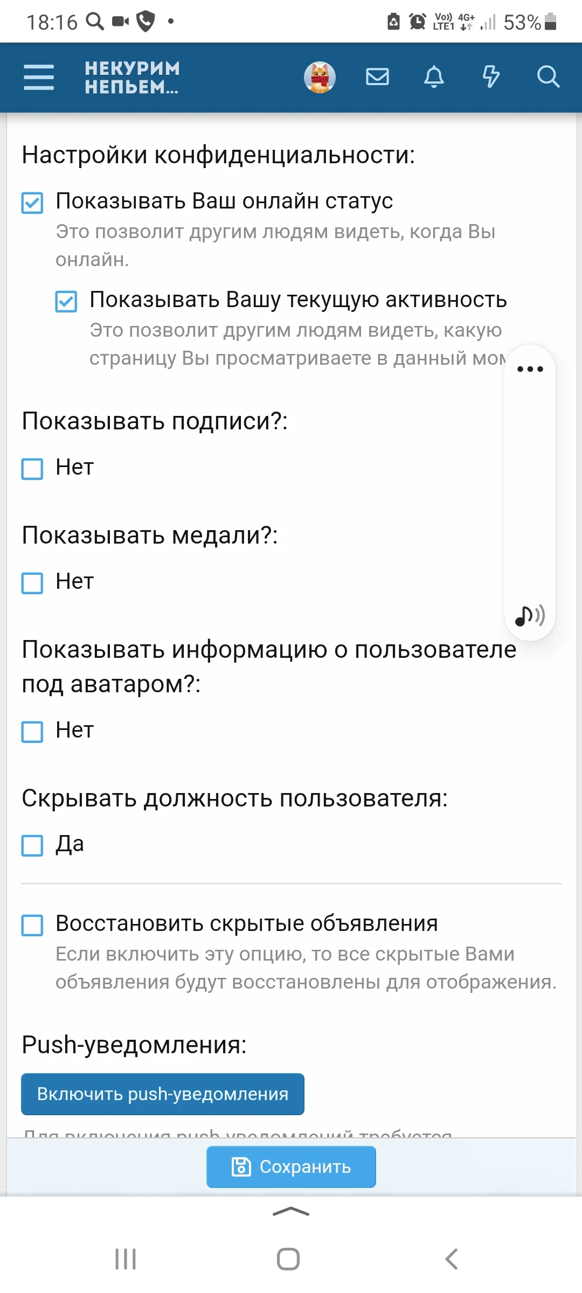Screen dimensions: 582x1293
Task: Check 'Нет' for user info under avatar
Action: point(32,732)
